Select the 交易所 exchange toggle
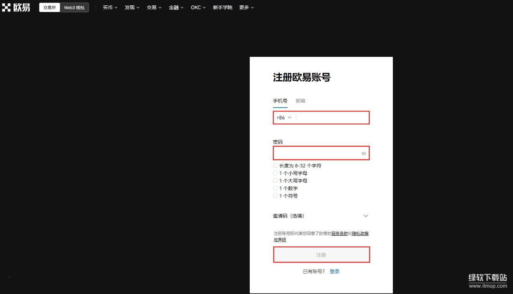The width and height of the screenshot is (513, 294). tap(50, 7)
